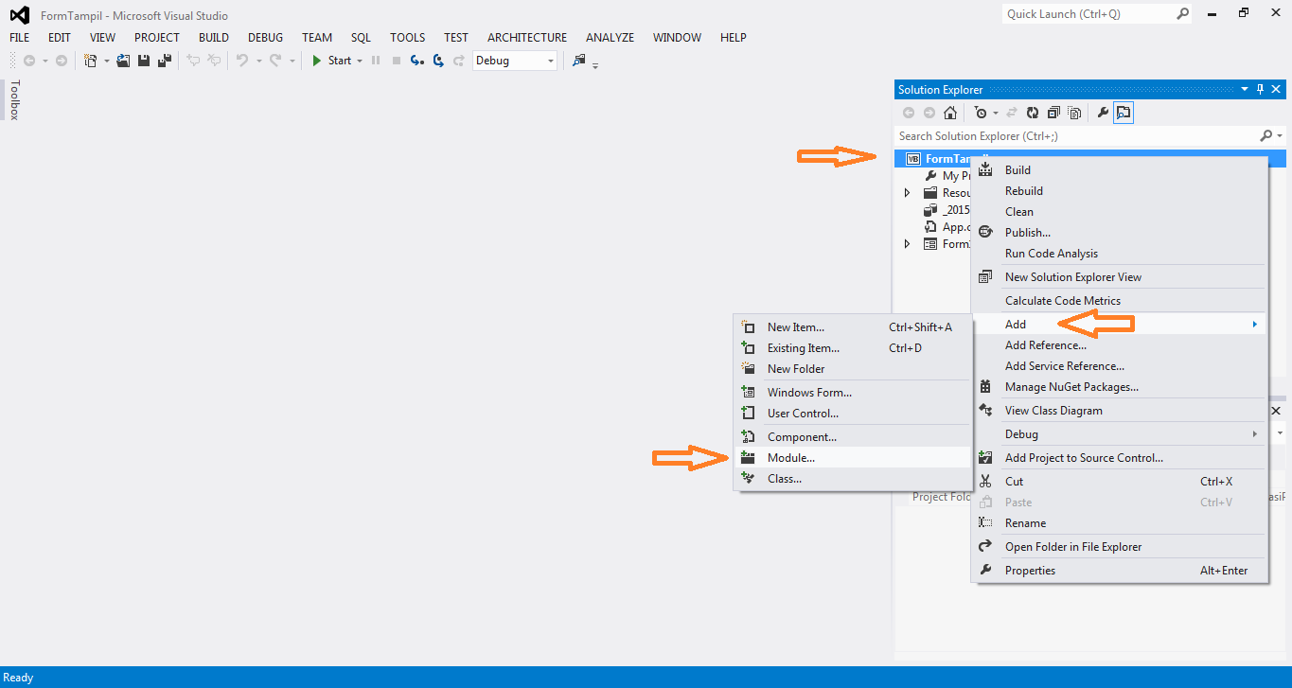Start debugging with the green Start arrow
1292x688 pixels.
316,60
